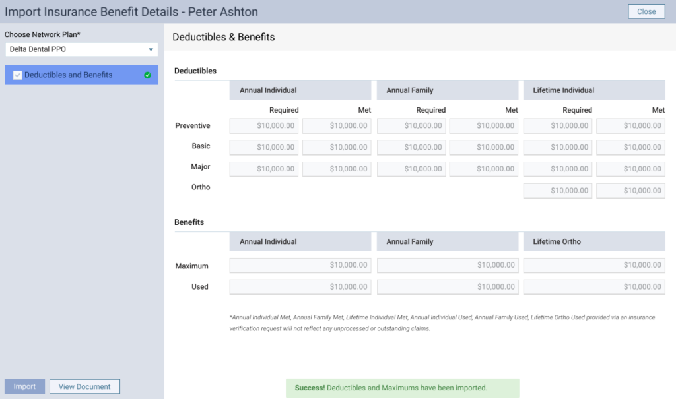Click Basic Annual Family Required field

[411, 147]
